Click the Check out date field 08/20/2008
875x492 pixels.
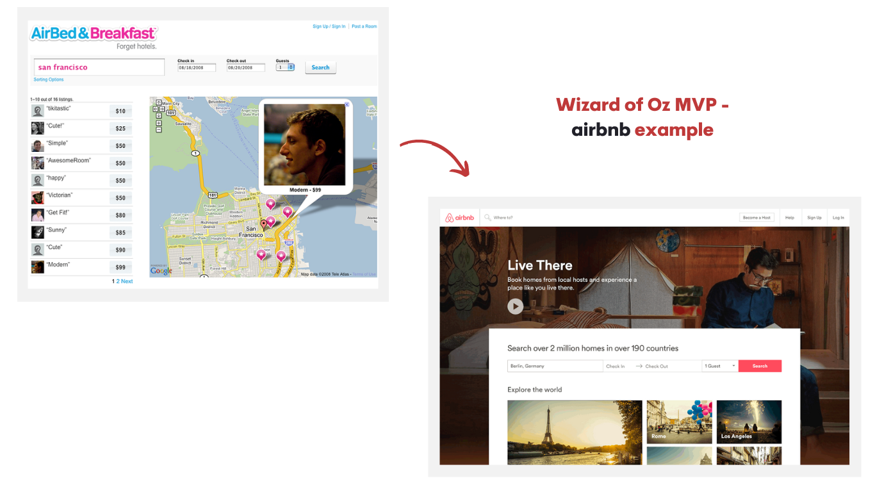245,67
